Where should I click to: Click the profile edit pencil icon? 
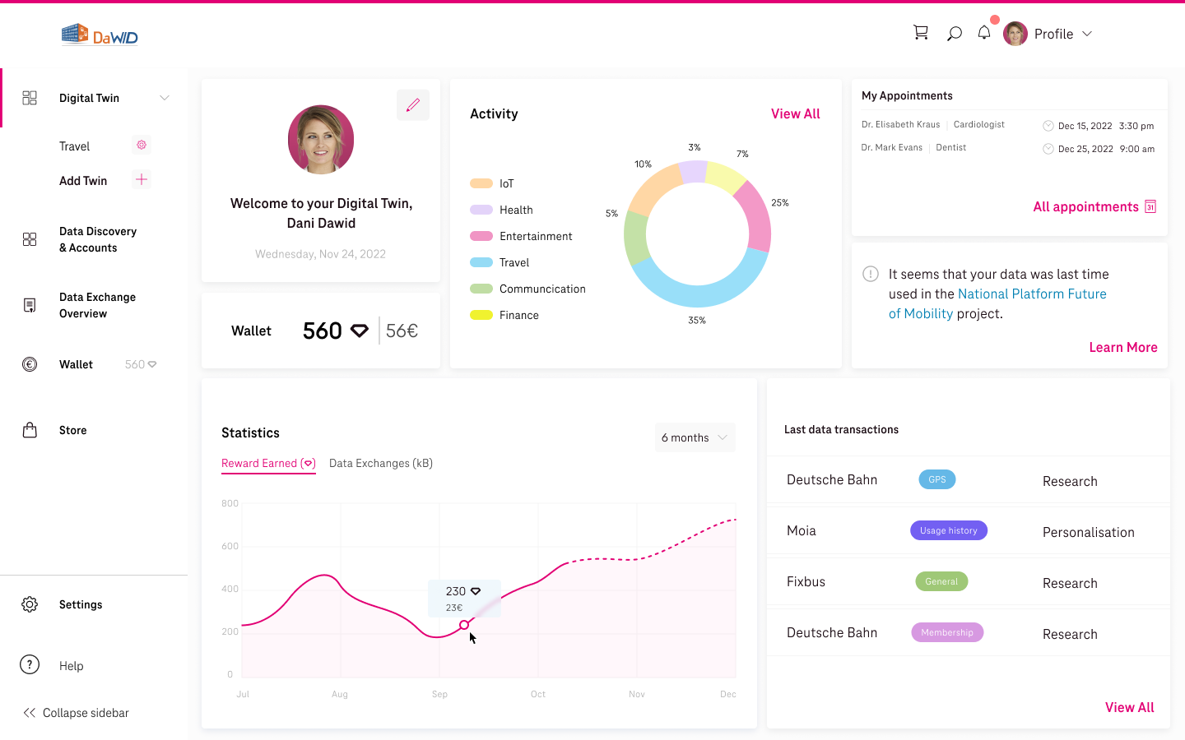pos(413,105)
